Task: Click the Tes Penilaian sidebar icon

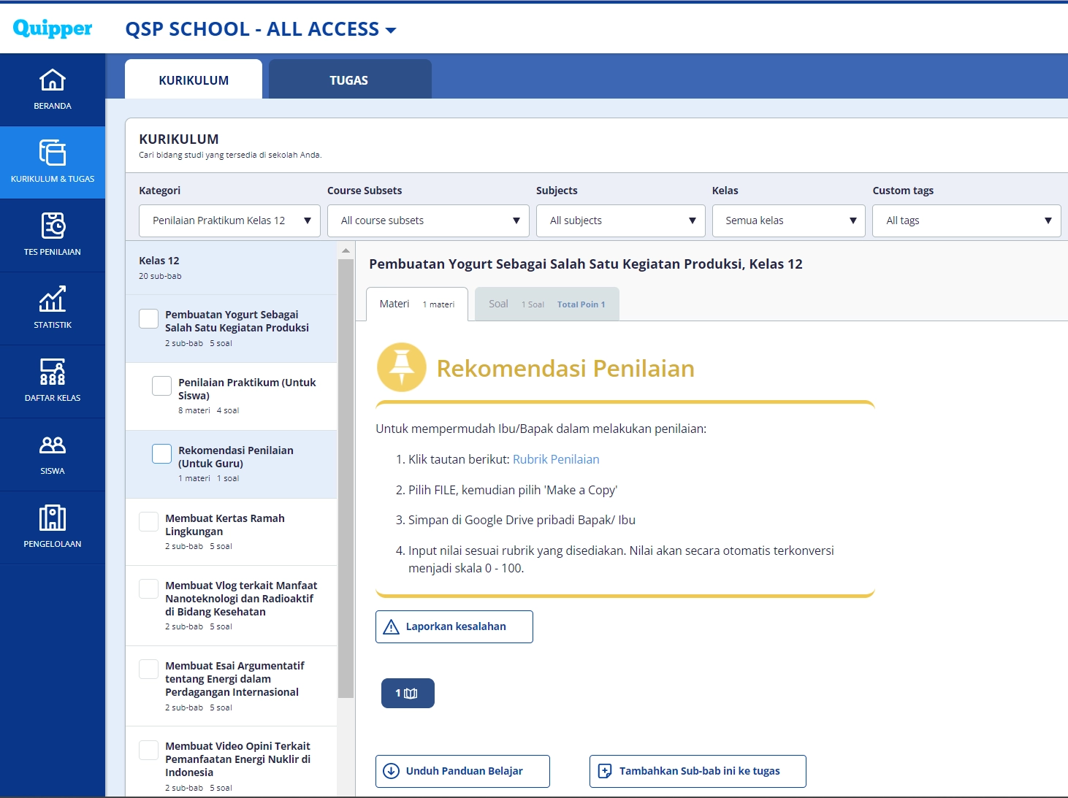Action: [53, 226]
